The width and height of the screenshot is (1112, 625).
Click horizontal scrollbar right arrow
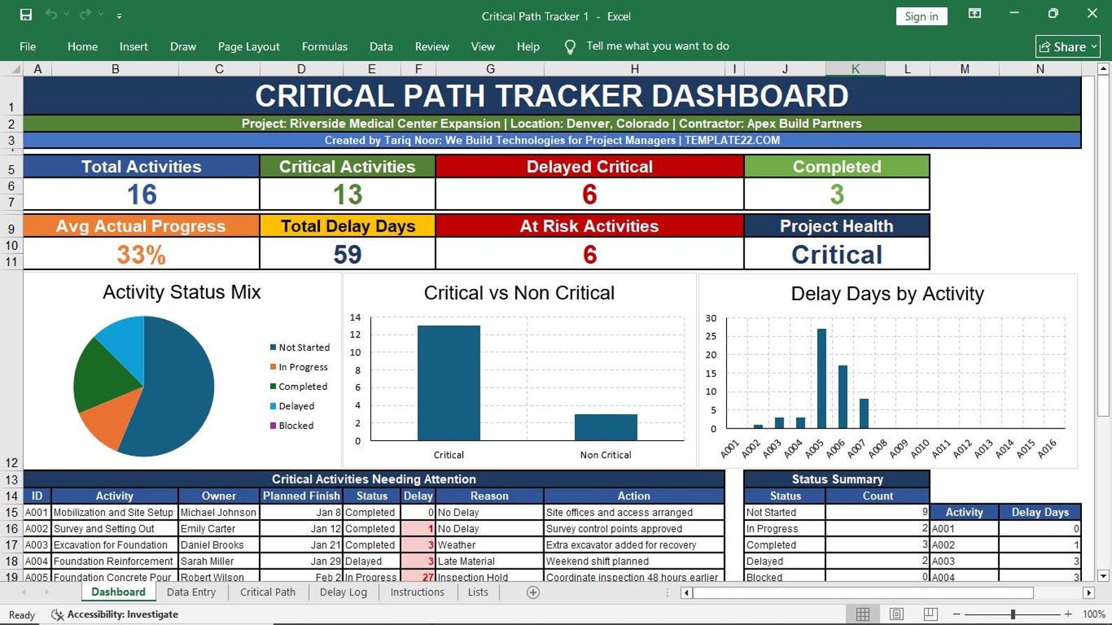pos(1088,593)
